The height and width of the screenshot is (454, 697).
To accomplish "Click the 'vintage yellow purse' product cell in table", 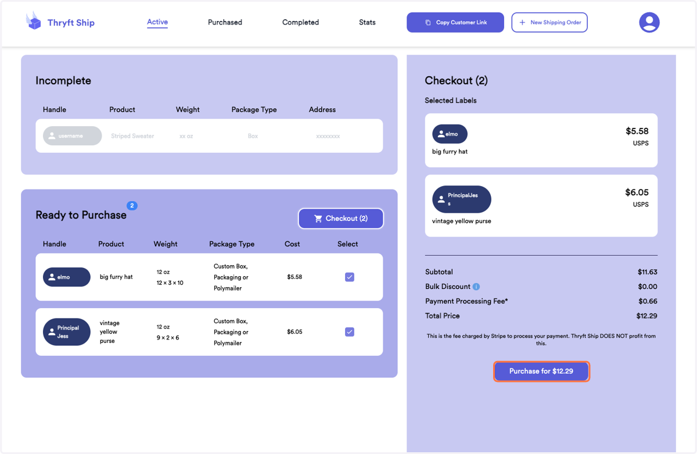I will point(110,332).
